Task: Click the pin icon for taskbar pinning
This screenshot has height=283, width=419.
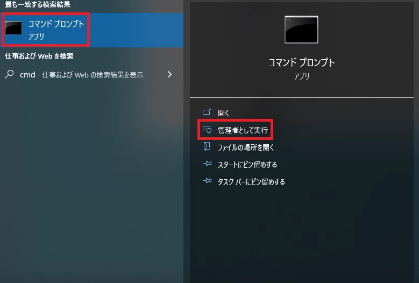Action: [x=207, y=181]
